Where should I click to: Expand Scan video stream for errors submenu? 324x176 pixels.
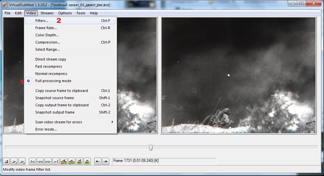point(71,122)
